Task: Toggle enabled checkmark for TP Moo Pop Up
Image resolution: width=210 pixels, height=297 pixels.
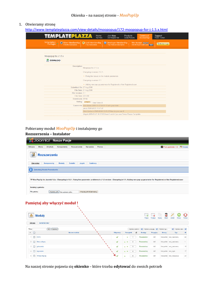Action: (117, 256)
